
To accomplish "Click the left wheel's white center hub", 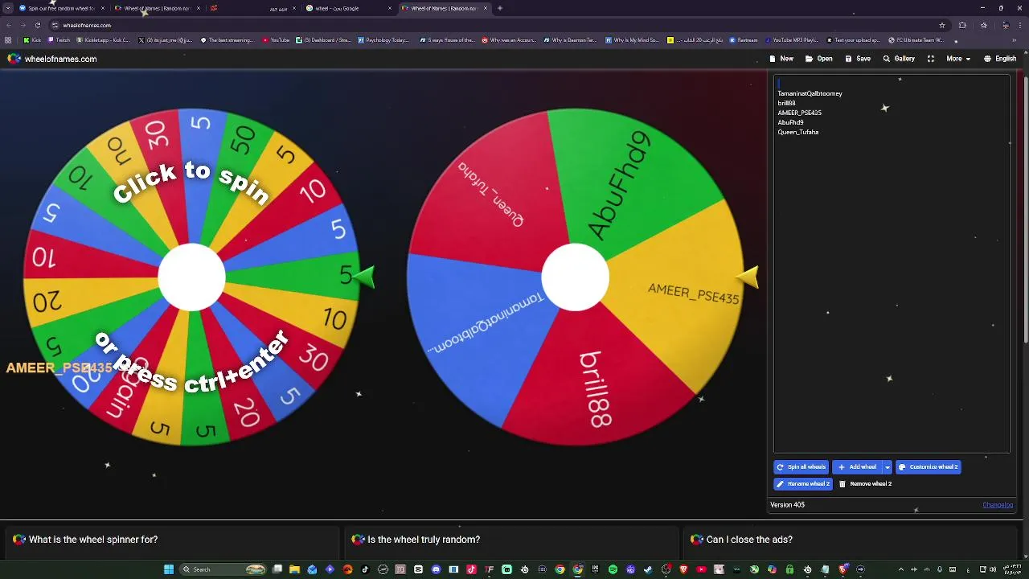I will pyautogui.click(x=191, y=277).
